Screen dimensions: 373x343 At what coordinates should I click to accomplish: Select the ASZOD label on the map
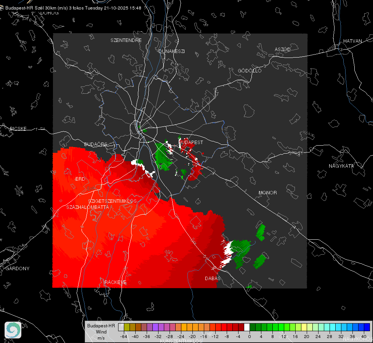point(283,49)
